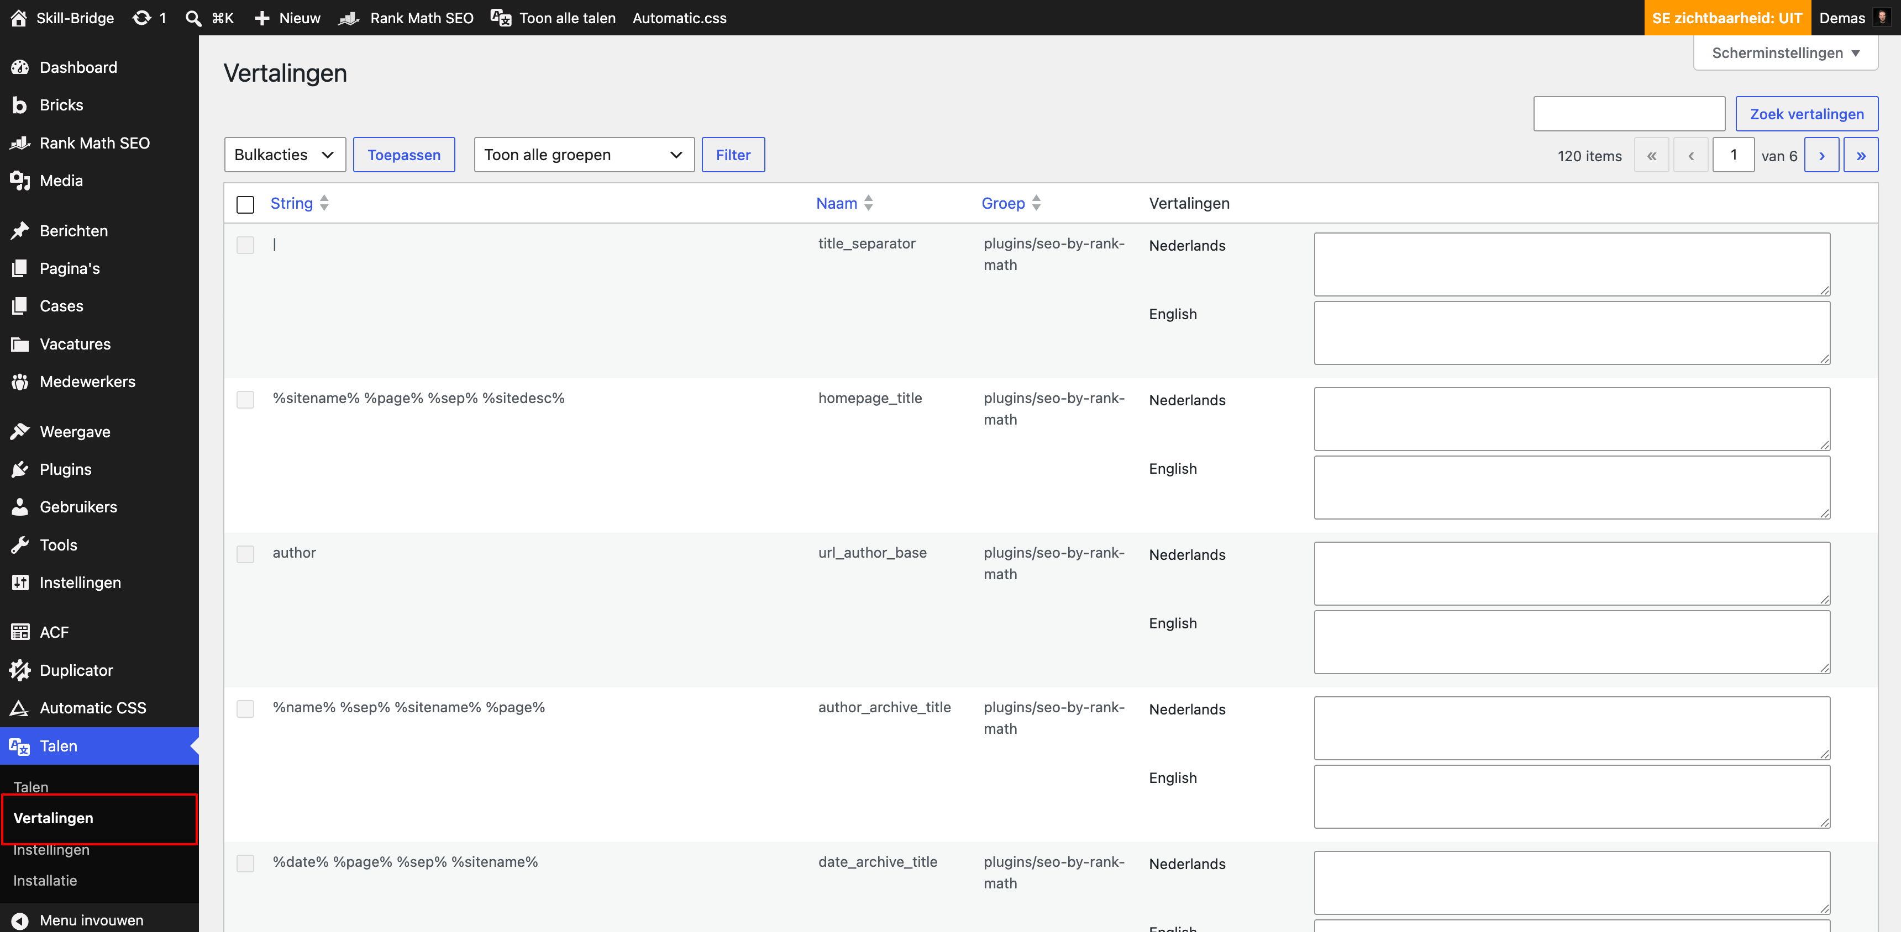The width and height of the screenshot is (1901, 932).
Task: Click the Weergave paintbrush icon
Action: coord(20,431)
